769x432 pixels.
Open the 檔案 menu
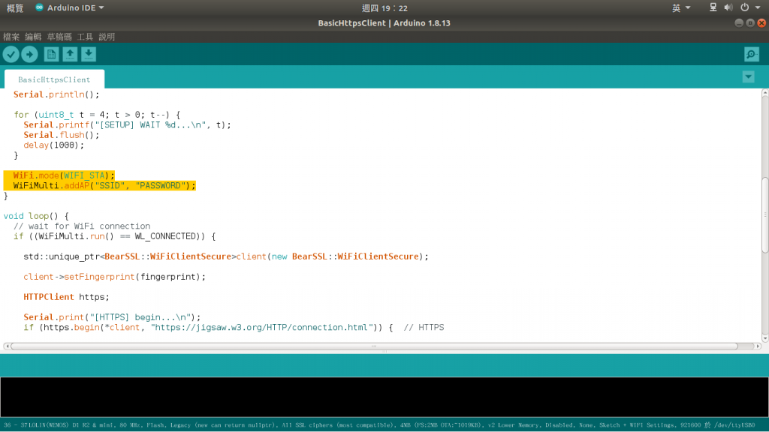(x=11, y=37)
